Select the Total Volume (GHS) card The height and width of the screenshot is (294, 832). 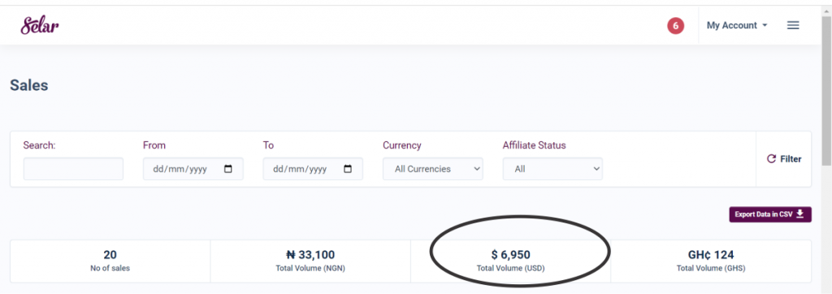point(711,261)
